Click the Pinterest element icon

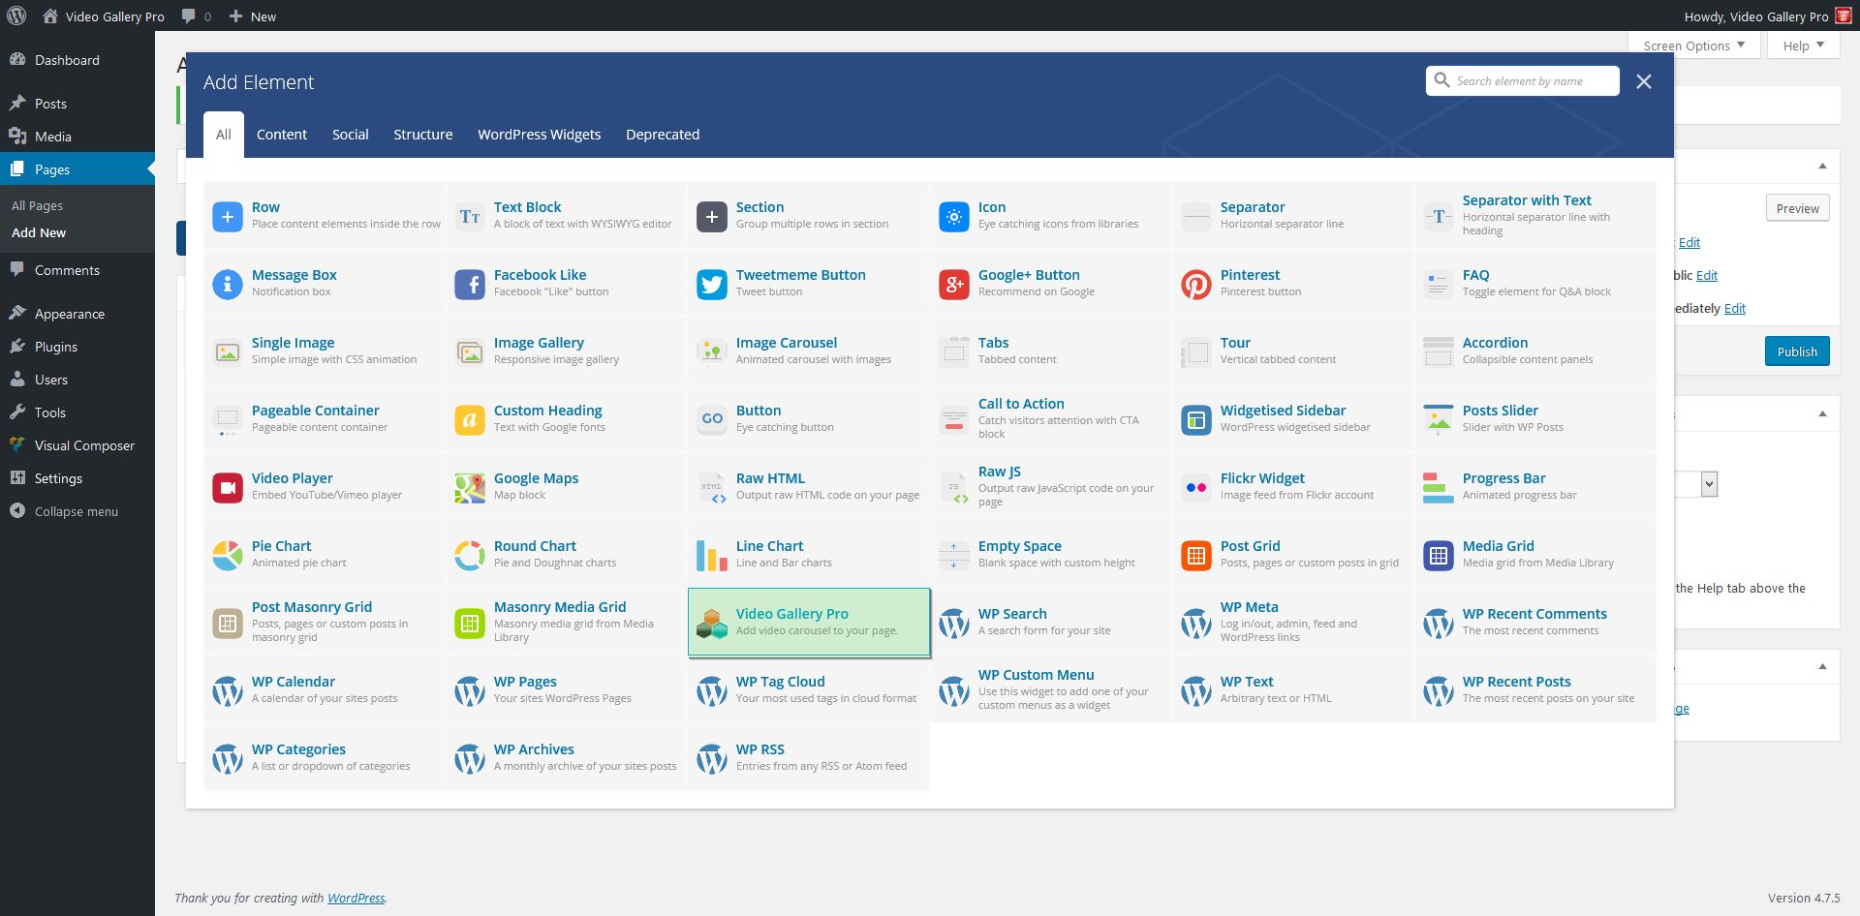click(1196, 285)
